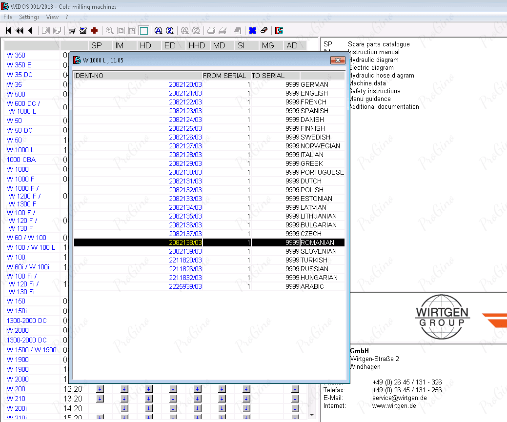
Task: Click the eraser icon in the toolbar
Action: pyautogui.click(x=264, y=31)
